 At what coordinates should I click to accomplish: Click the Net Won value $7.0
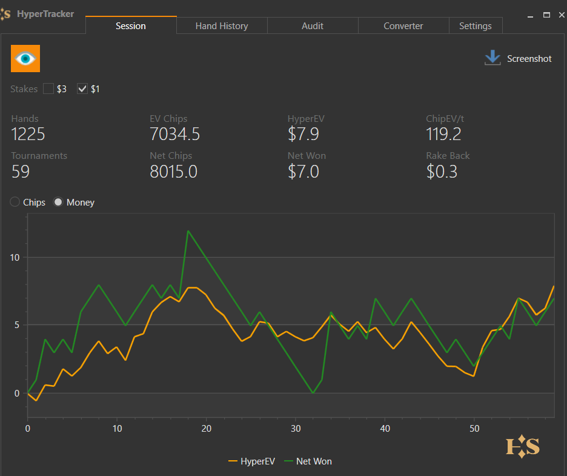click(303, 172)
